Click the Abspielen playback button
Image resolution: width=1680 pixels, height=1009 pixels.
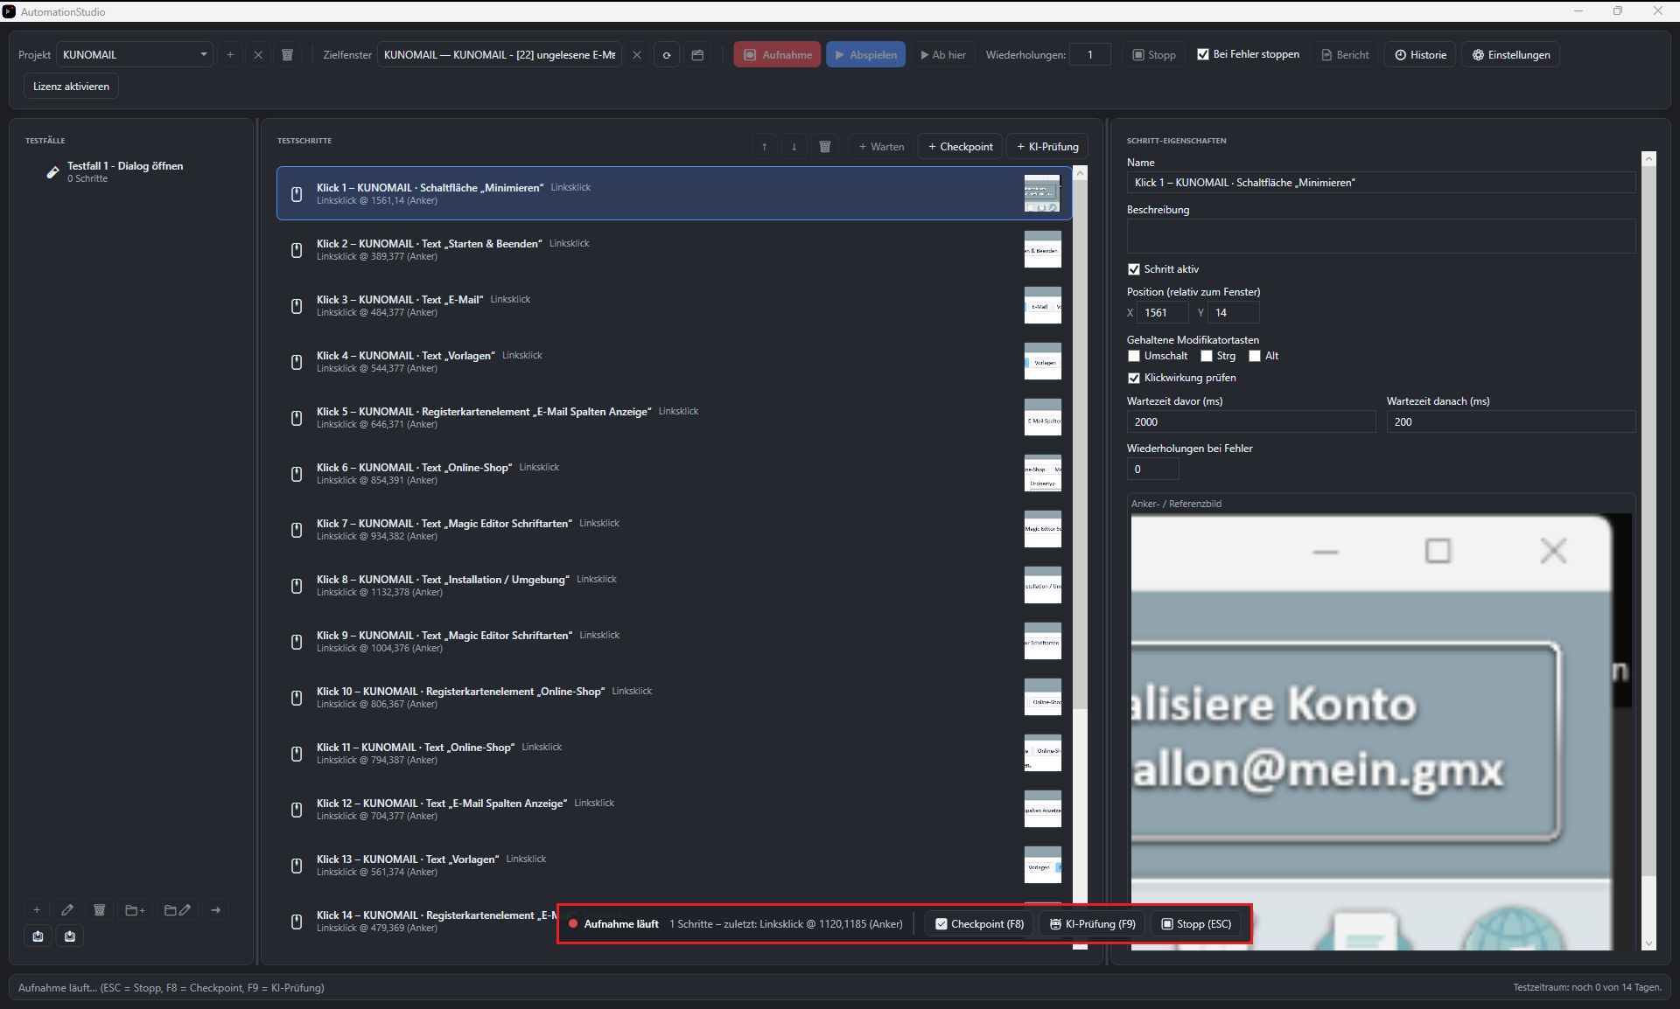pyautogui.click(x=865, y=54)
